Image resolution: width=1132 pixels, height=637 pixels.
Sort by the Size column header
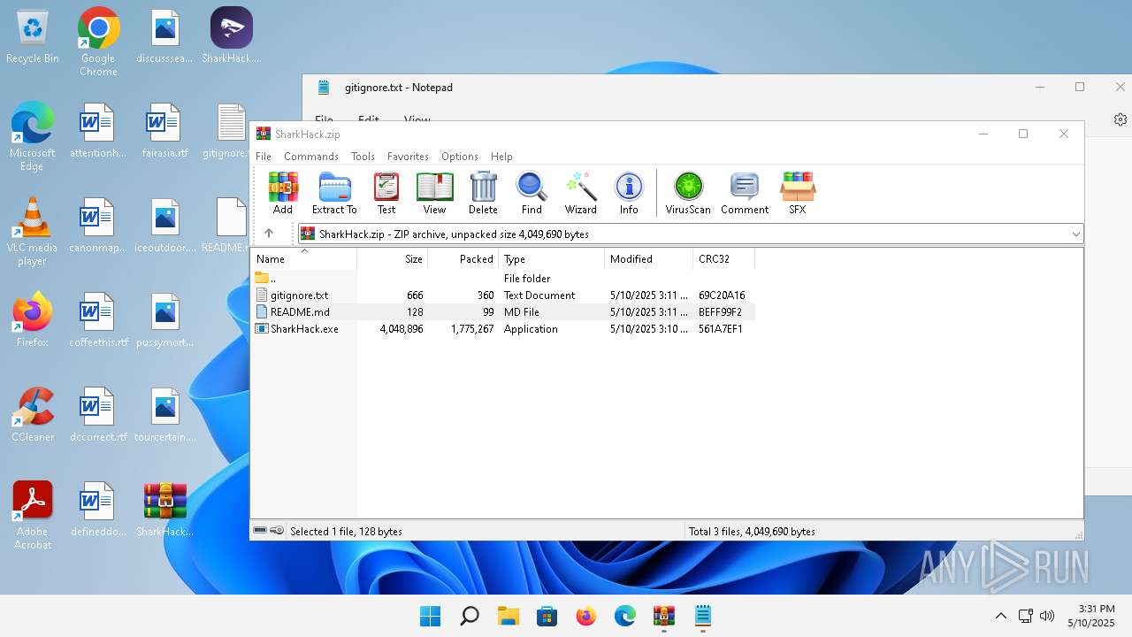click(393, 259)
